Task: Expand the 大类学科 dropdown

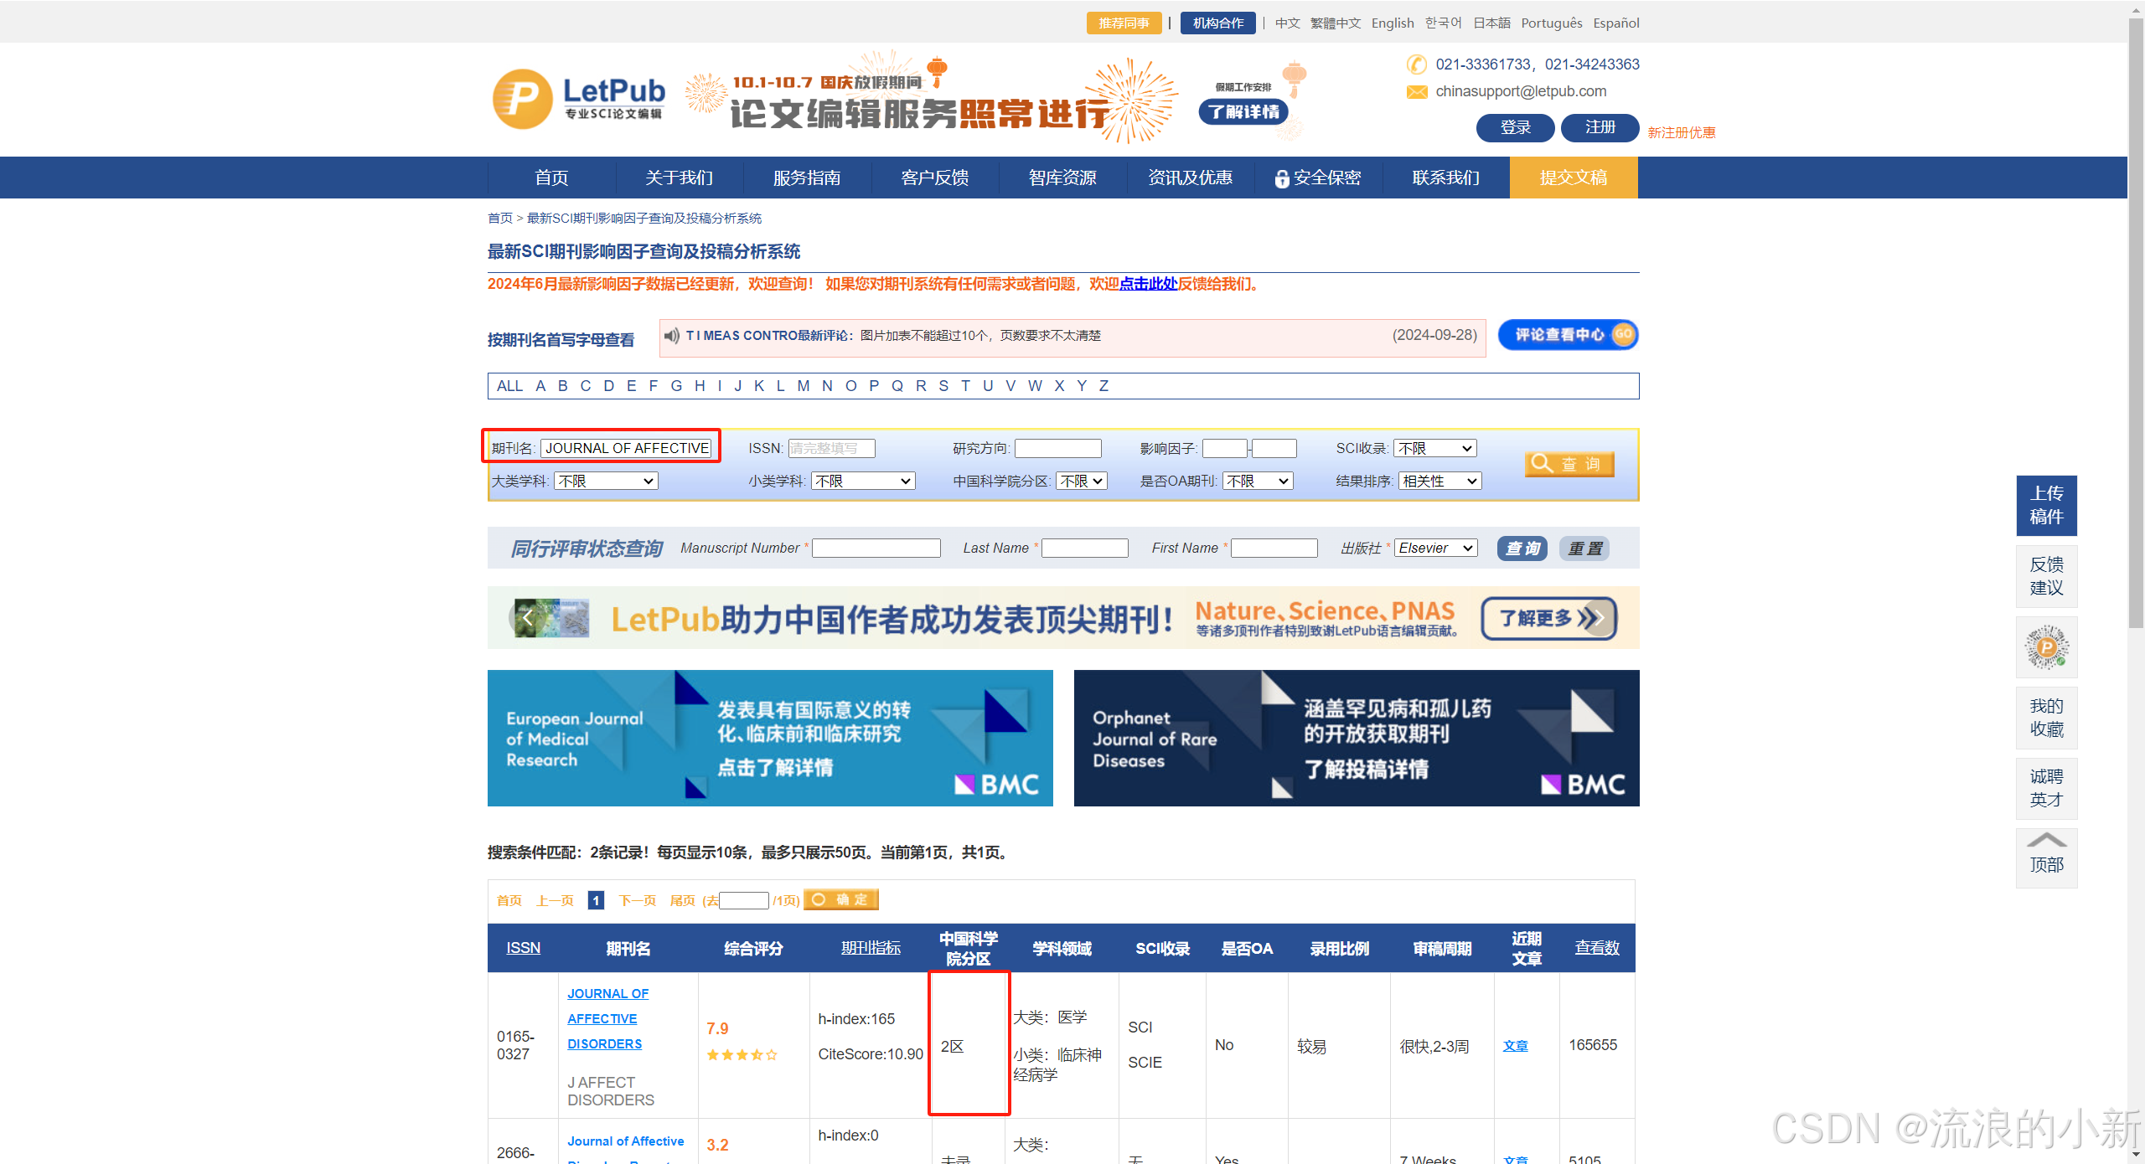Action: (x=606, y=482)
